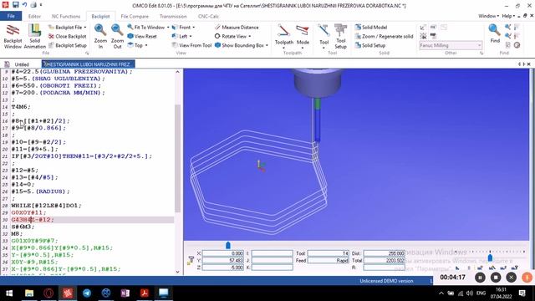Stop the screen recording

(x=496, y=278)
